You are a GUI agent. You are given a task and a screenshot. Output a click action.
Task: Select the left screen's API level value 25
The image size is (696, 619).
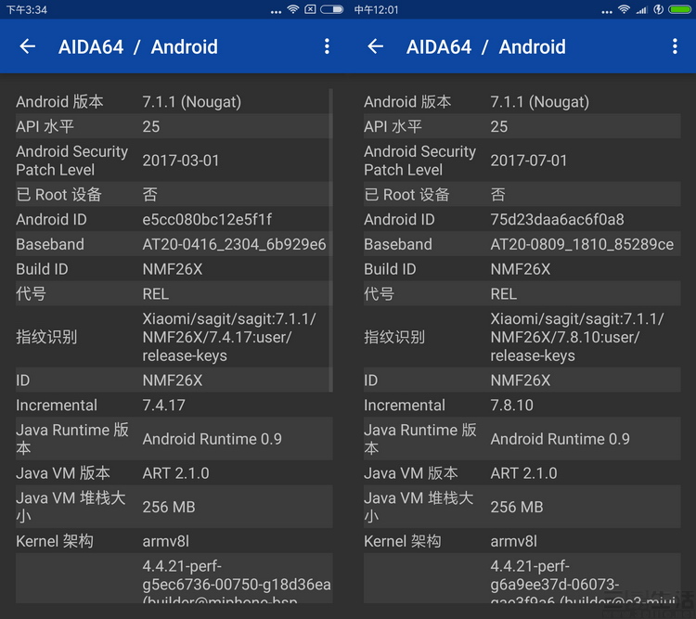click(x=151, y=126)
